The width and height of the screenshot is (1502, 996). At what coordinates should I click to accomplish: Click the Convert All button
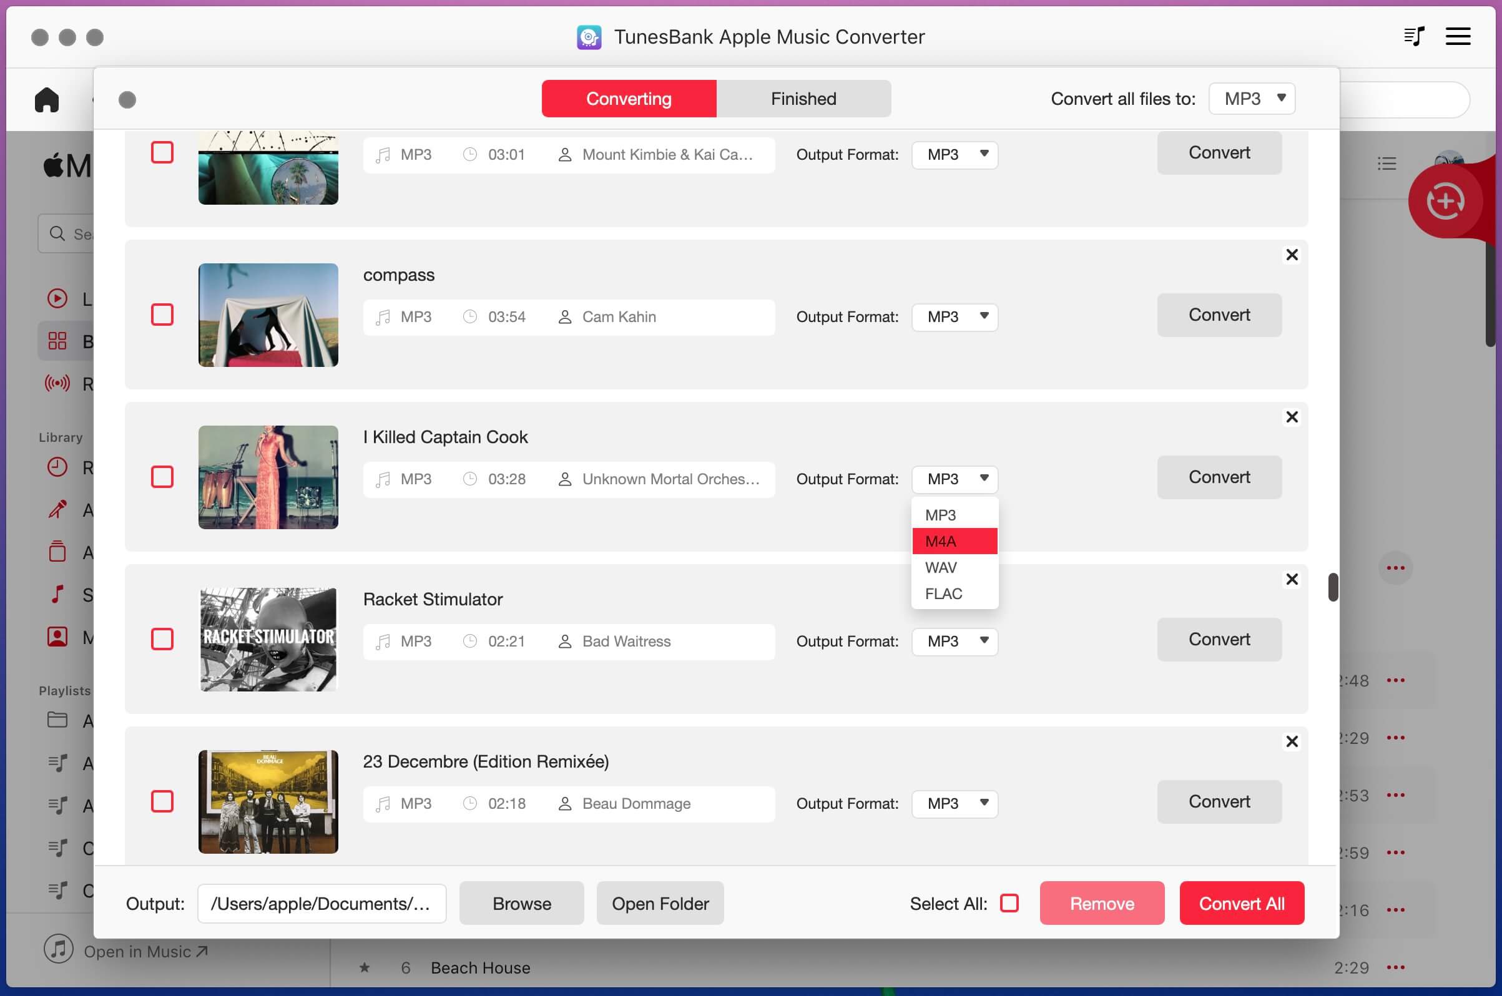(1242, 903)
